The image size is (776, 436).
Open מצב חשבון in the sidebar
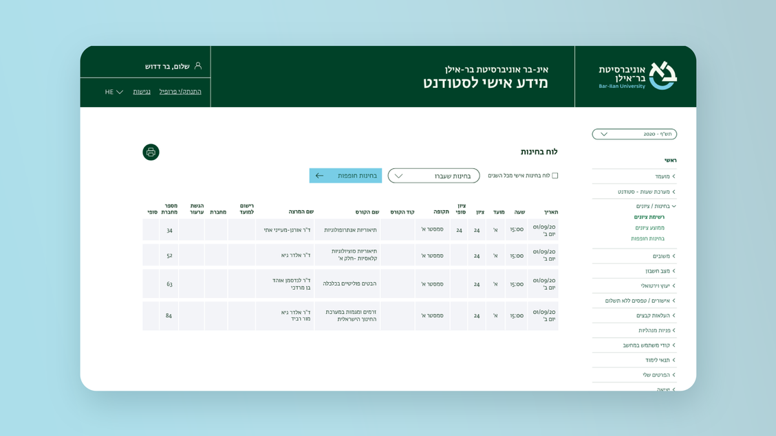(x=660, y=271)
